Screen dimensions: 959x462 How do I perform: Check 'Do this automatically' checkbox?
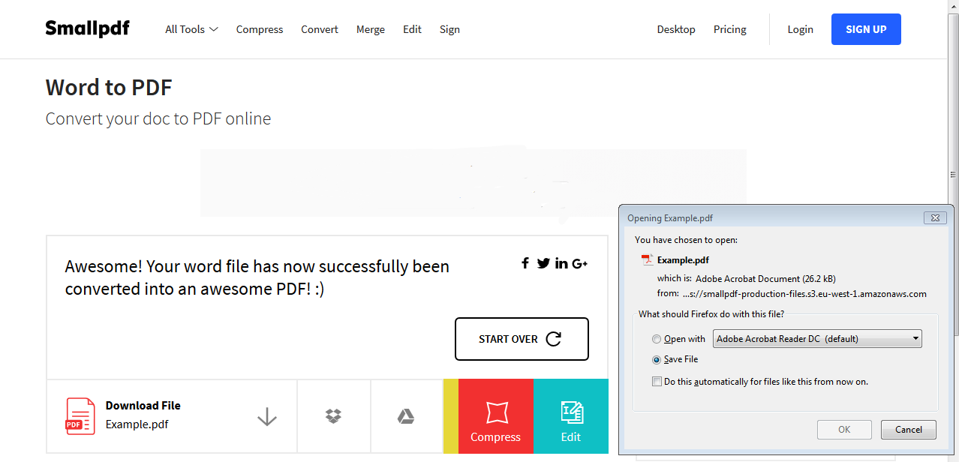657,382
